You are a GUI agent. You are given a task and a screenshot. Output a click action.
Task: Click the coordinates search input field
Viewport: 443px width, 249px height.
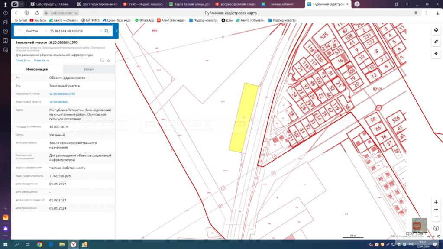click(74, 31)
